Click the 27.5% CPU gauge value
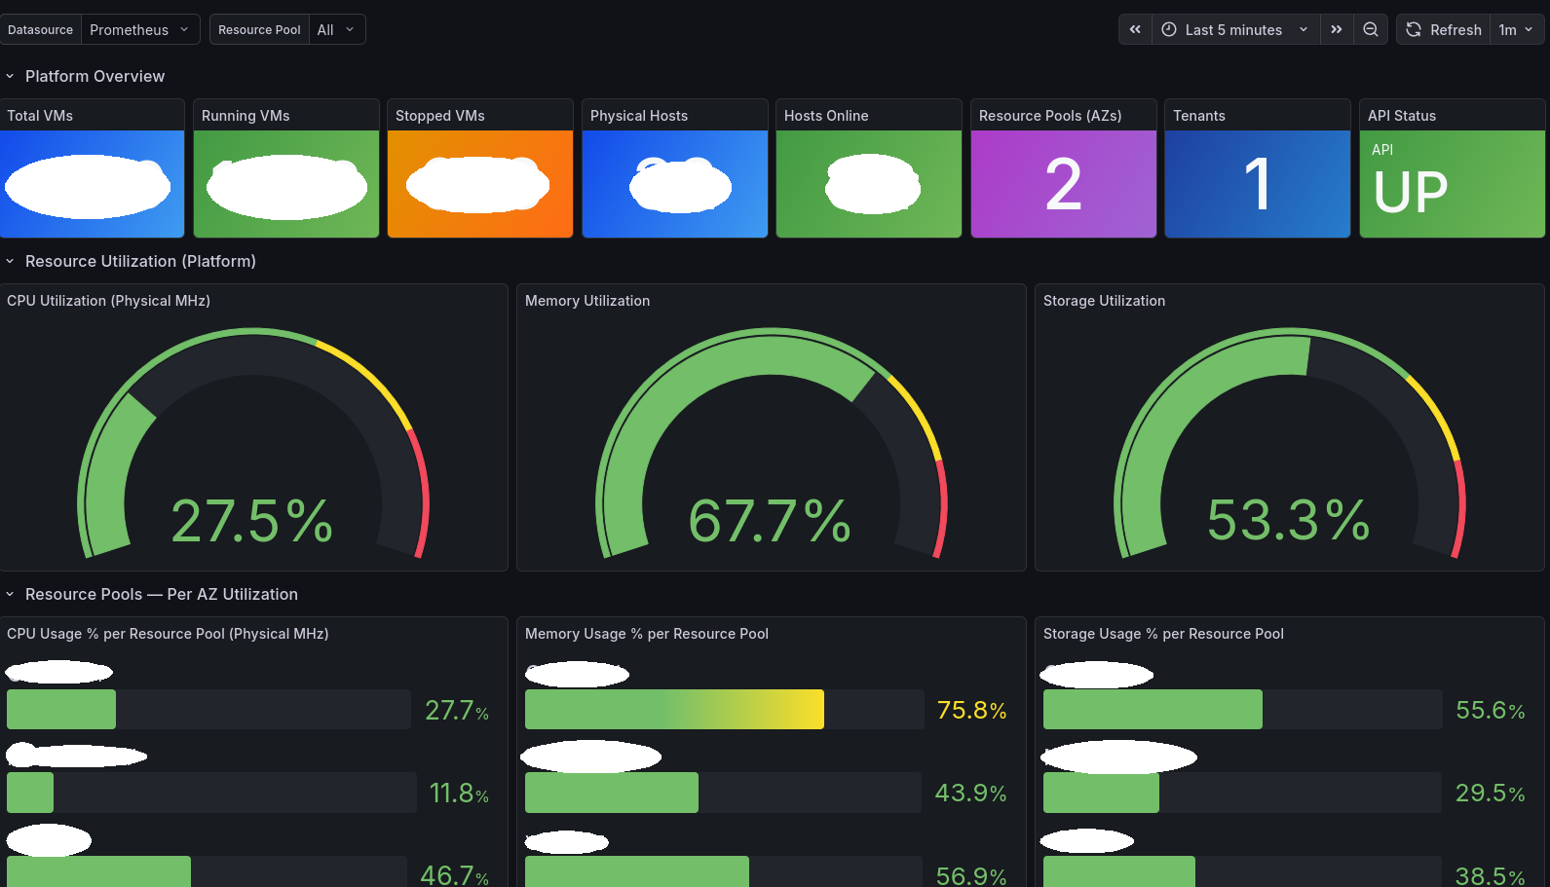This screenshot has width=1550, height=887. coord(252,521)
